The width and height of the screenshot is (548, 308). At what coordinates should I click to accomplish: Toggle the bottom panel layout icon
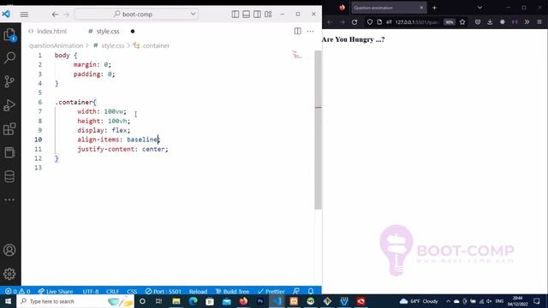pyautogui.click(x=246, y=15)
